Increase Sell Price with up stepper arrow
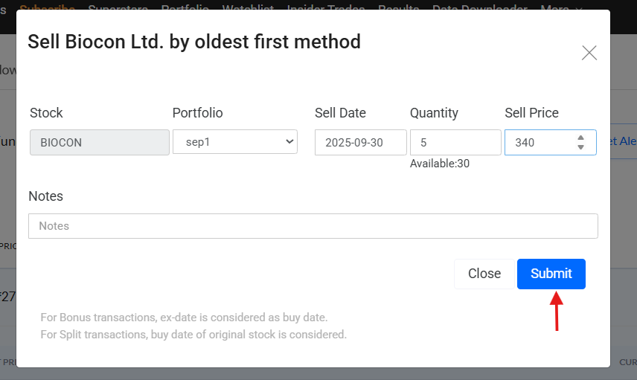637x380 pixels. pos(580,138)
